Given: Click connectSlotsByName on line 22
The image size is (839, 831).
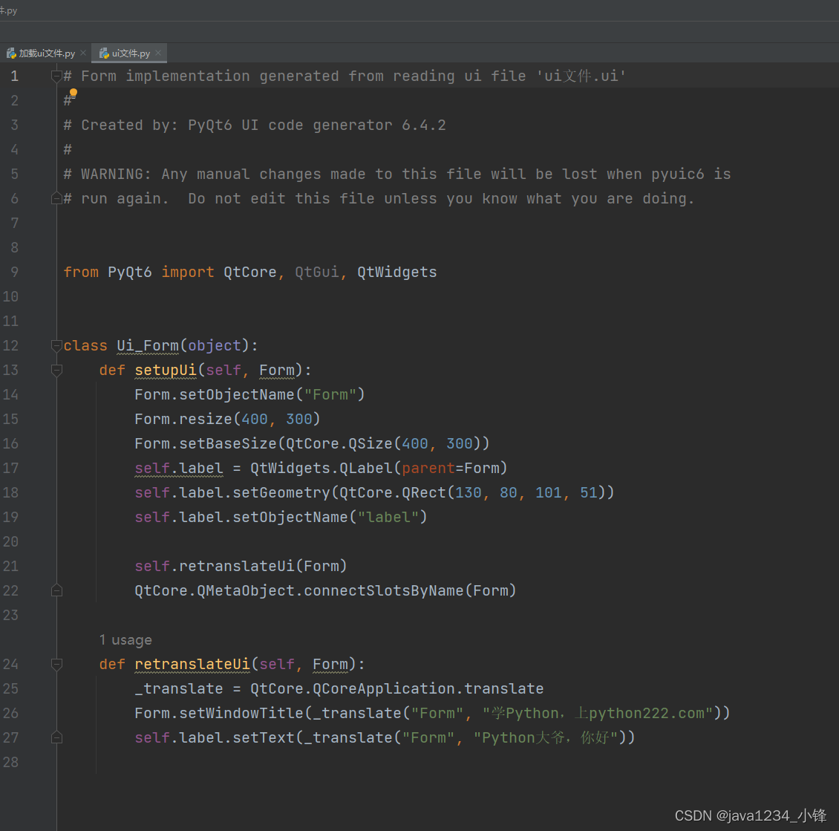Looking at the screenshot, I should pos(384,590).
